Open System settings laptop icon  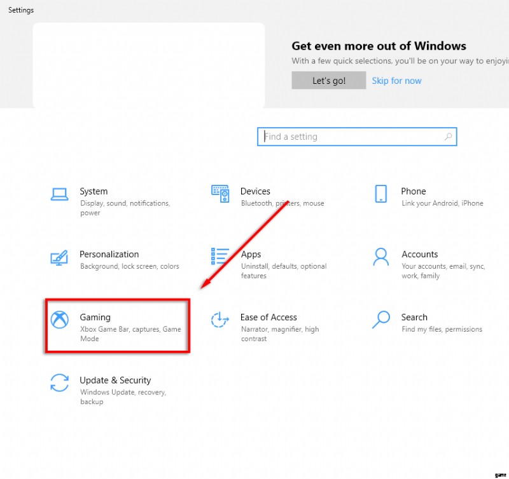pyautogui.click(x=59, y=194)
